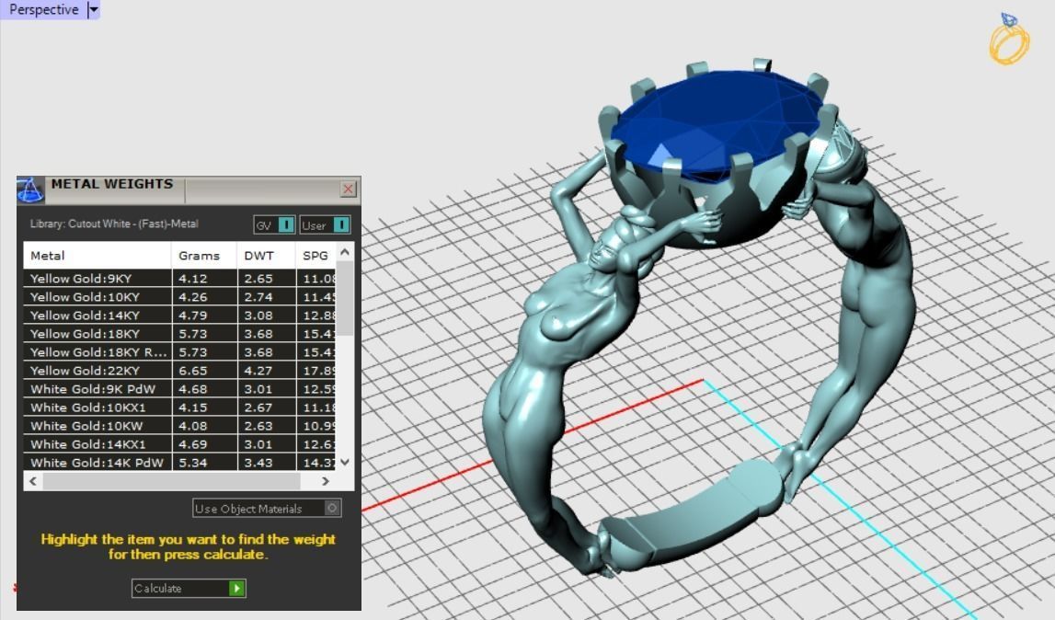1055x620 pixels.
Task: Select the Yellow Gold:22KY row
Action: [179, 370]
